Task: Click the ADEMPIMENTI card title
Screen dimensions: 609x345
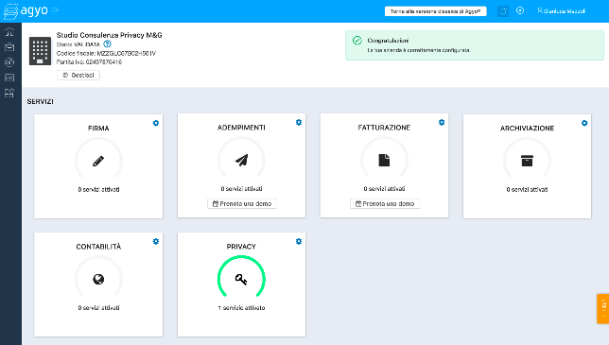Action: coord(241,128)
